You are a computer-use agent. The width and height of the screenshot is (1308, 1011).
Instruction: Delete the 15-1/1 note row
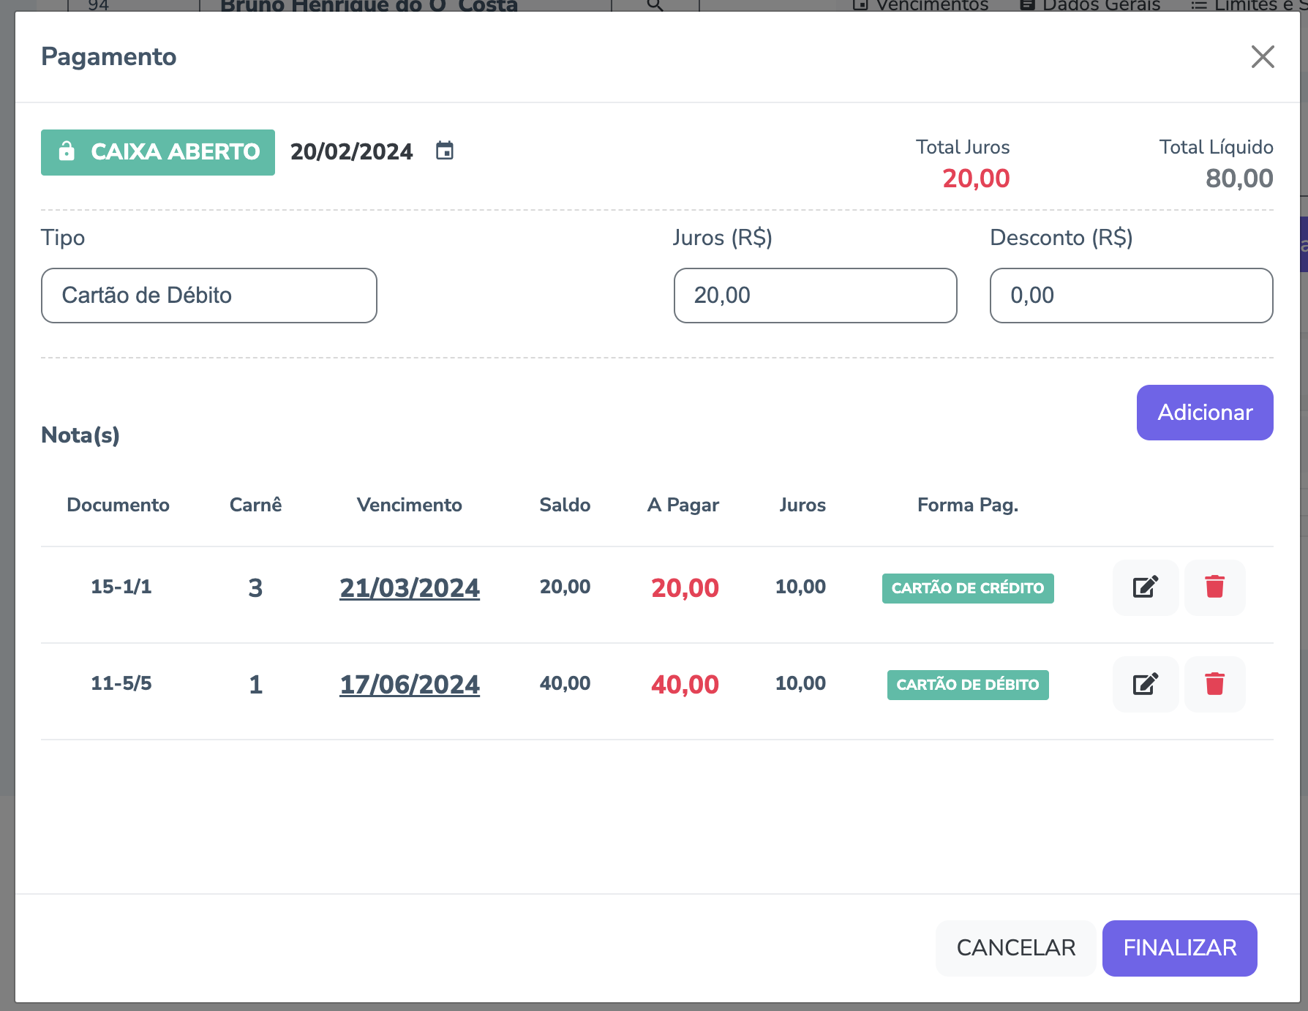click(x=1214, y=587)
